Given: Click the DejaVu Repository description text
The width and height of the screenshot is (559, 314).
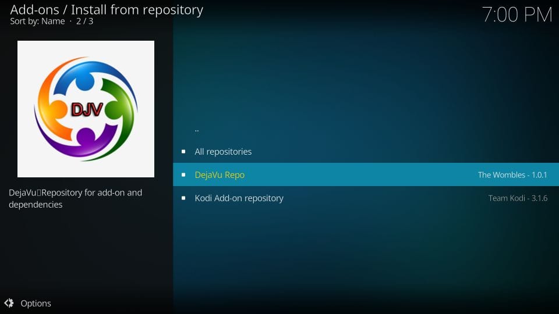Looking at the screenshot, I should [x=75, y=199].
